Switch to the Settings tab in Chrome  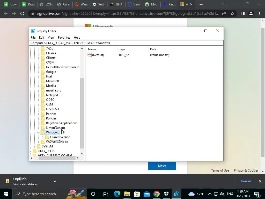(99, 4)
